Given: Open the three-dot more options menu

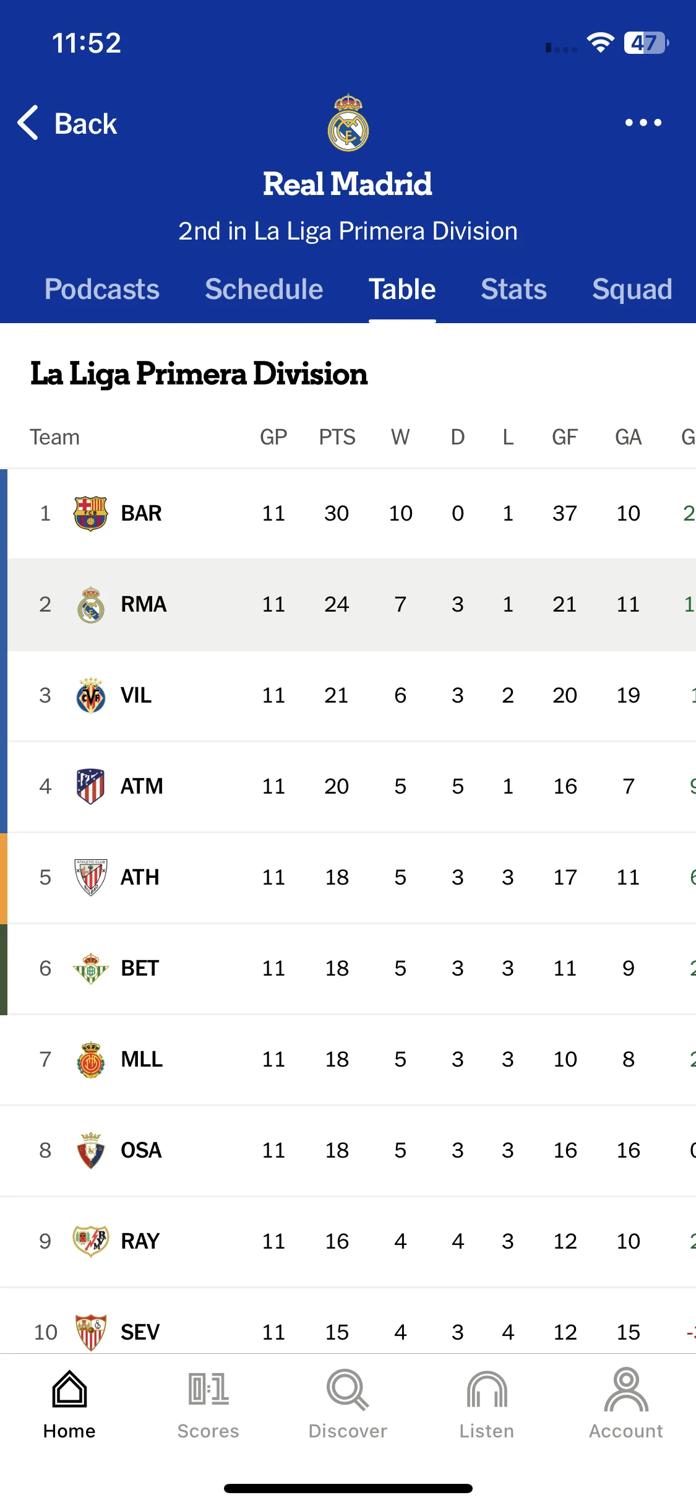Looking at the screenshot, I should pyautogui.click(x=643, y=123).
